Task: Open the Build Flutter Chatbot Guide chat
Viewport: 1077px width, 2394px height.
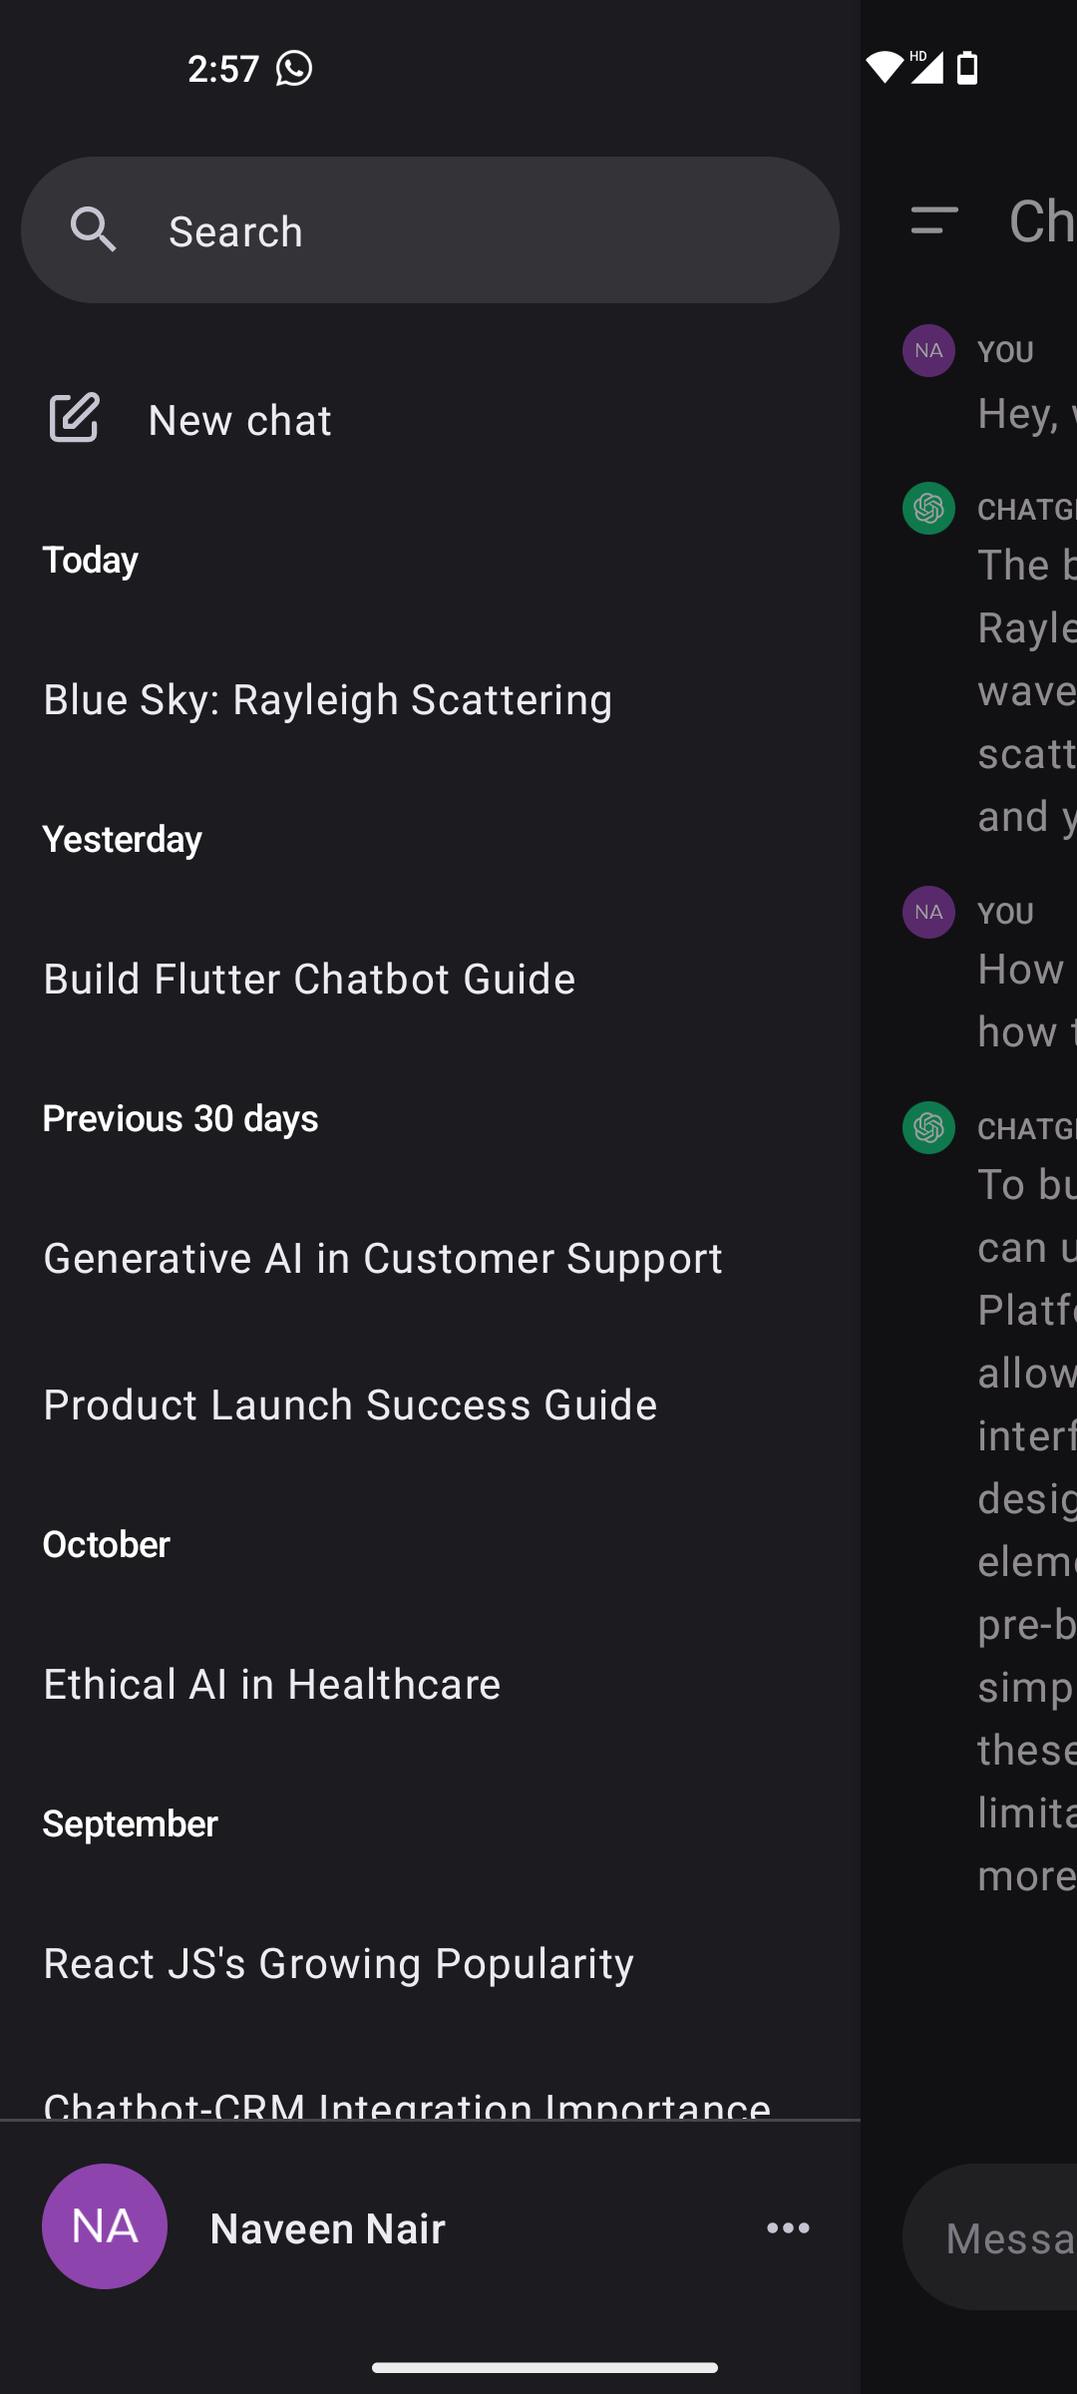Action: (309, 978)
